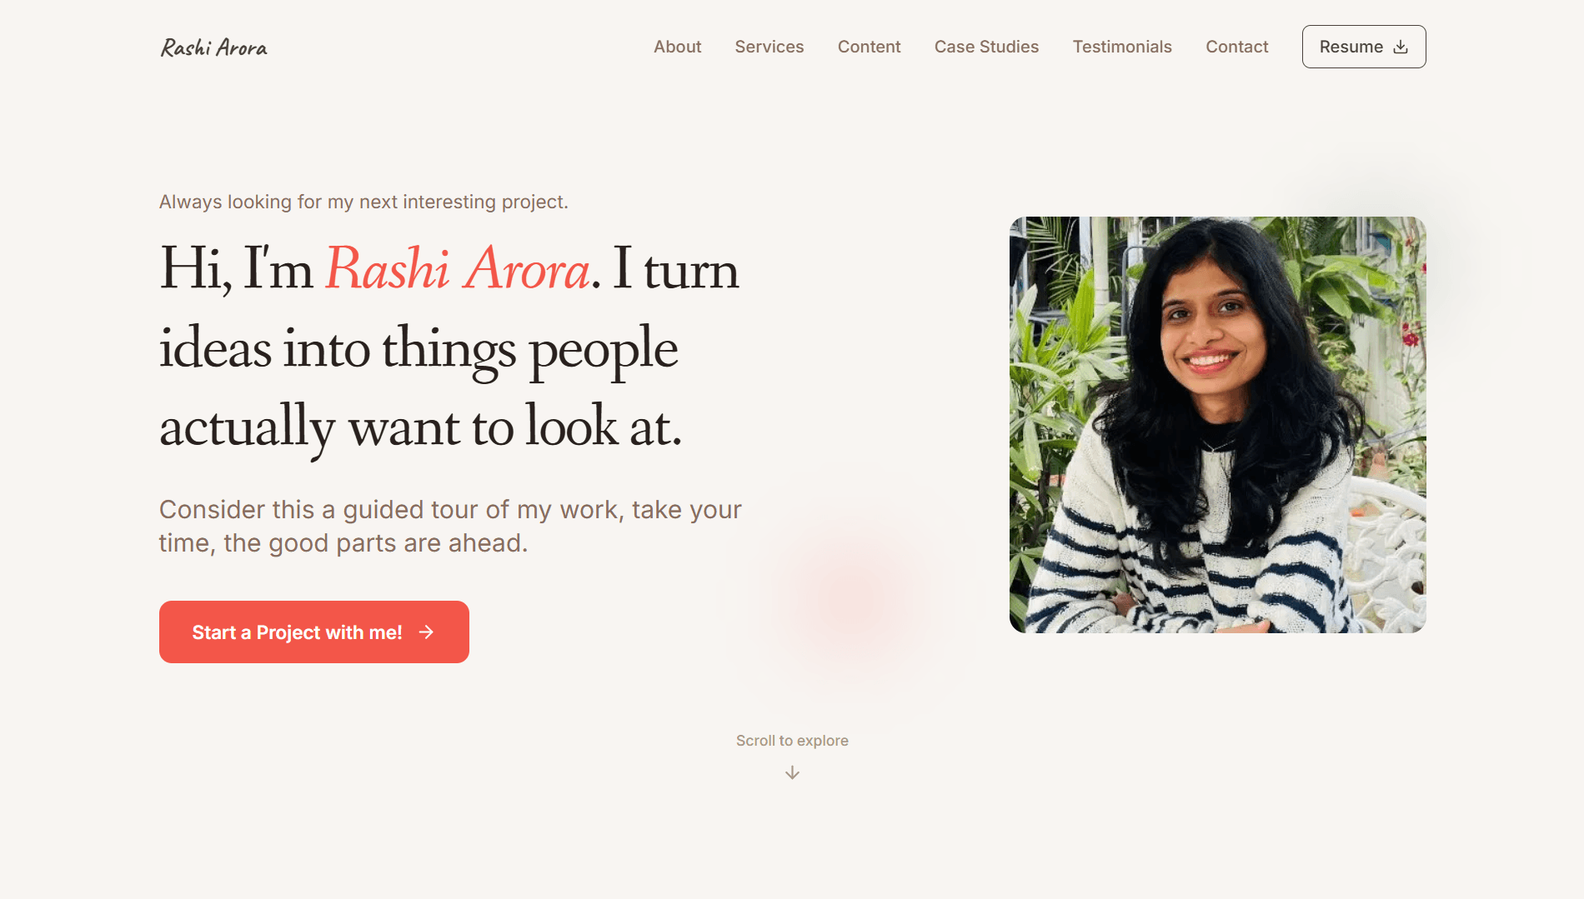
Task: Open the Content nav item
Action: click(869, 47)
